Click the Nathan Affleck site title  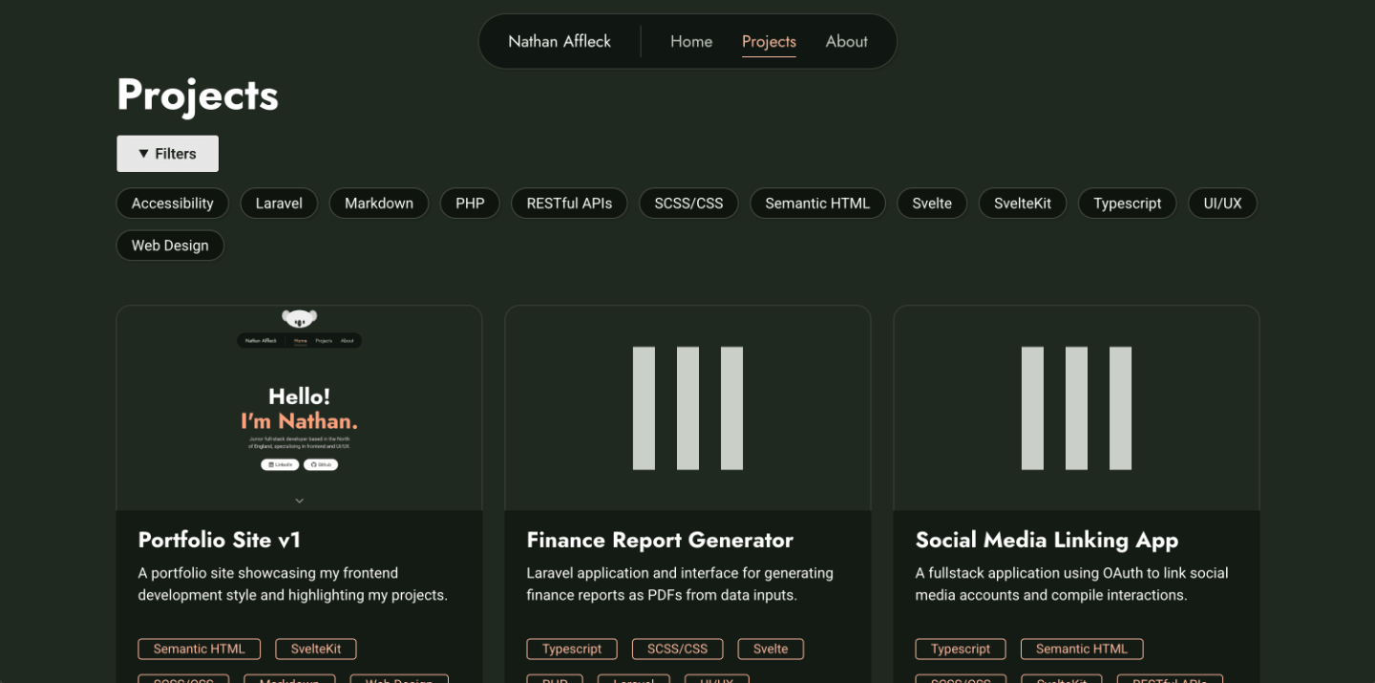coord(559,41)
